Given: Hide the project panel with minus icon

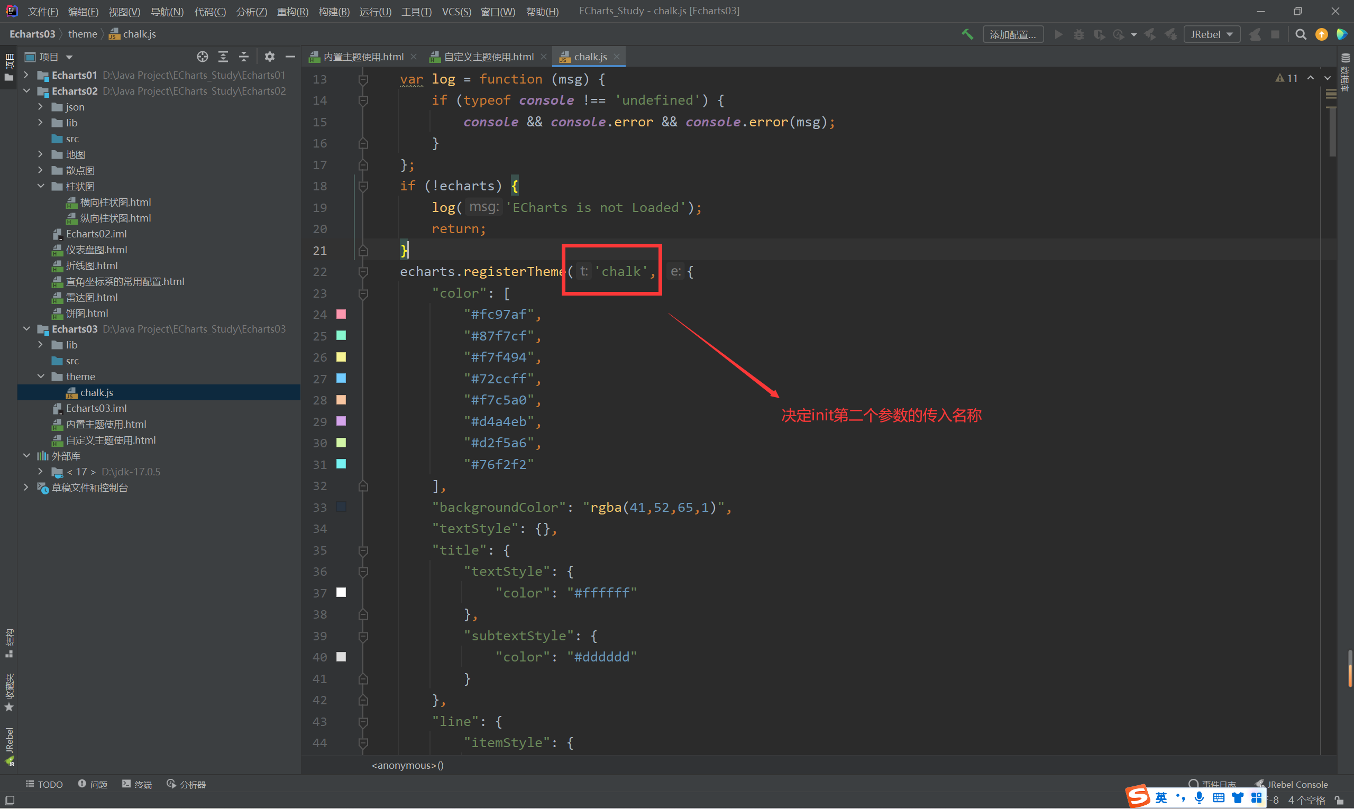Looking at the screenshot, I should click(290, 57).
